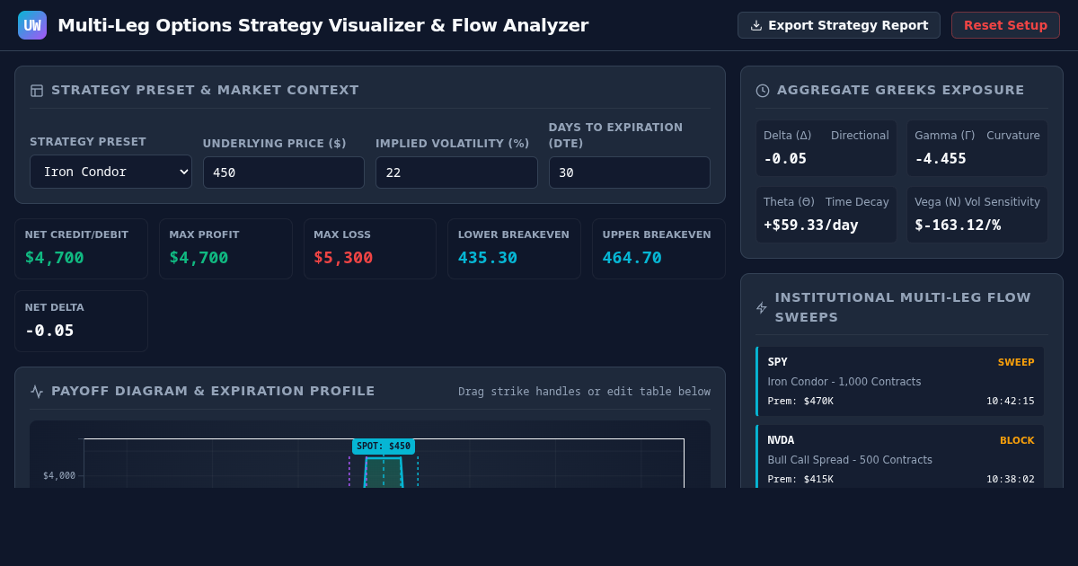Click the Upper Breakeven 464.70 value
Screen dimensions: 1078x566
[632, 258]
